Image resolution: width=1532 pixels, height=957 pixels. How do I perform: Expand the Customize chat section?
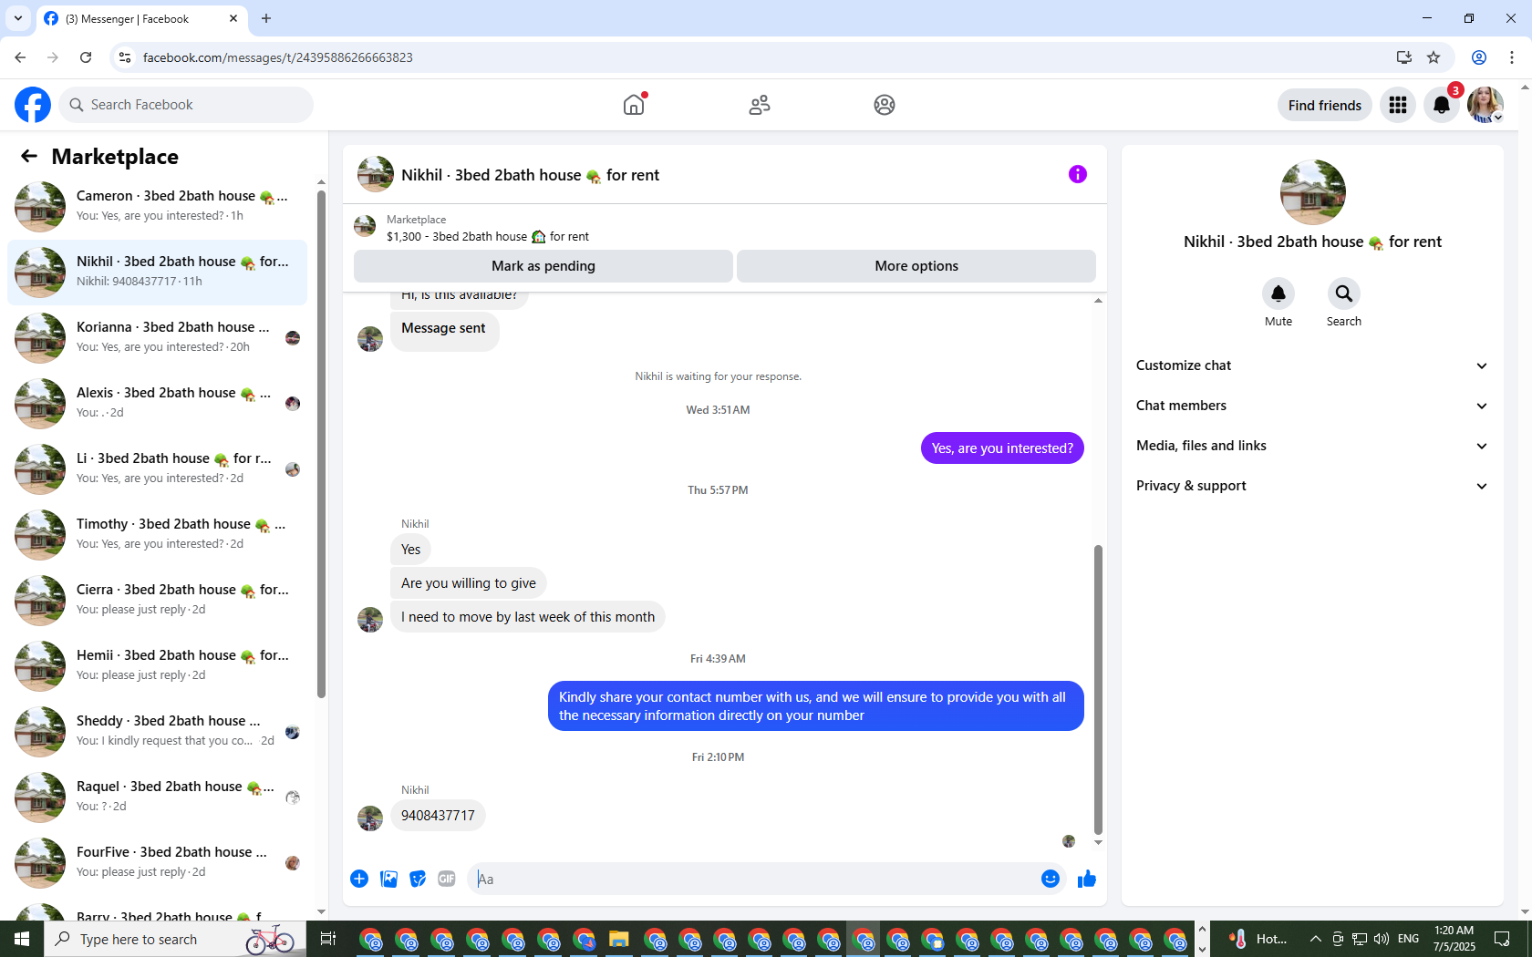pyautogui.click(x=1312, y=365)
